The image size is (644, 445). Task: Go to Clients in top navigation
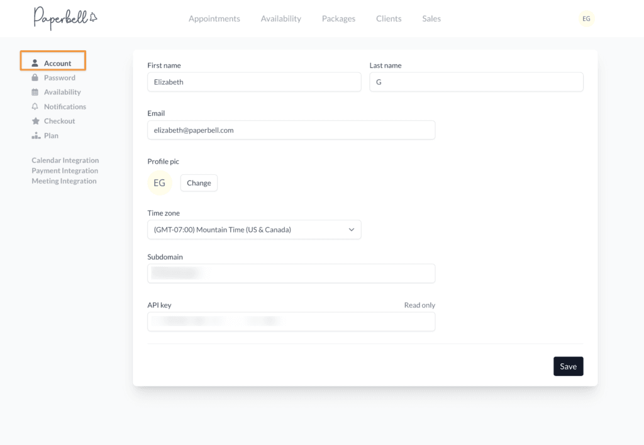[389, 18]
